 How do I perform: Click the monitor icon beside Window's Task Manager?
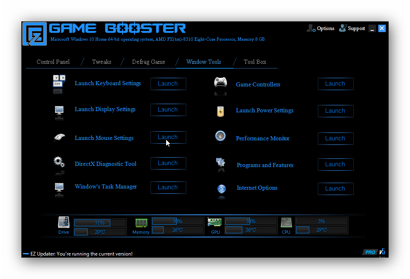pos(59,187)
